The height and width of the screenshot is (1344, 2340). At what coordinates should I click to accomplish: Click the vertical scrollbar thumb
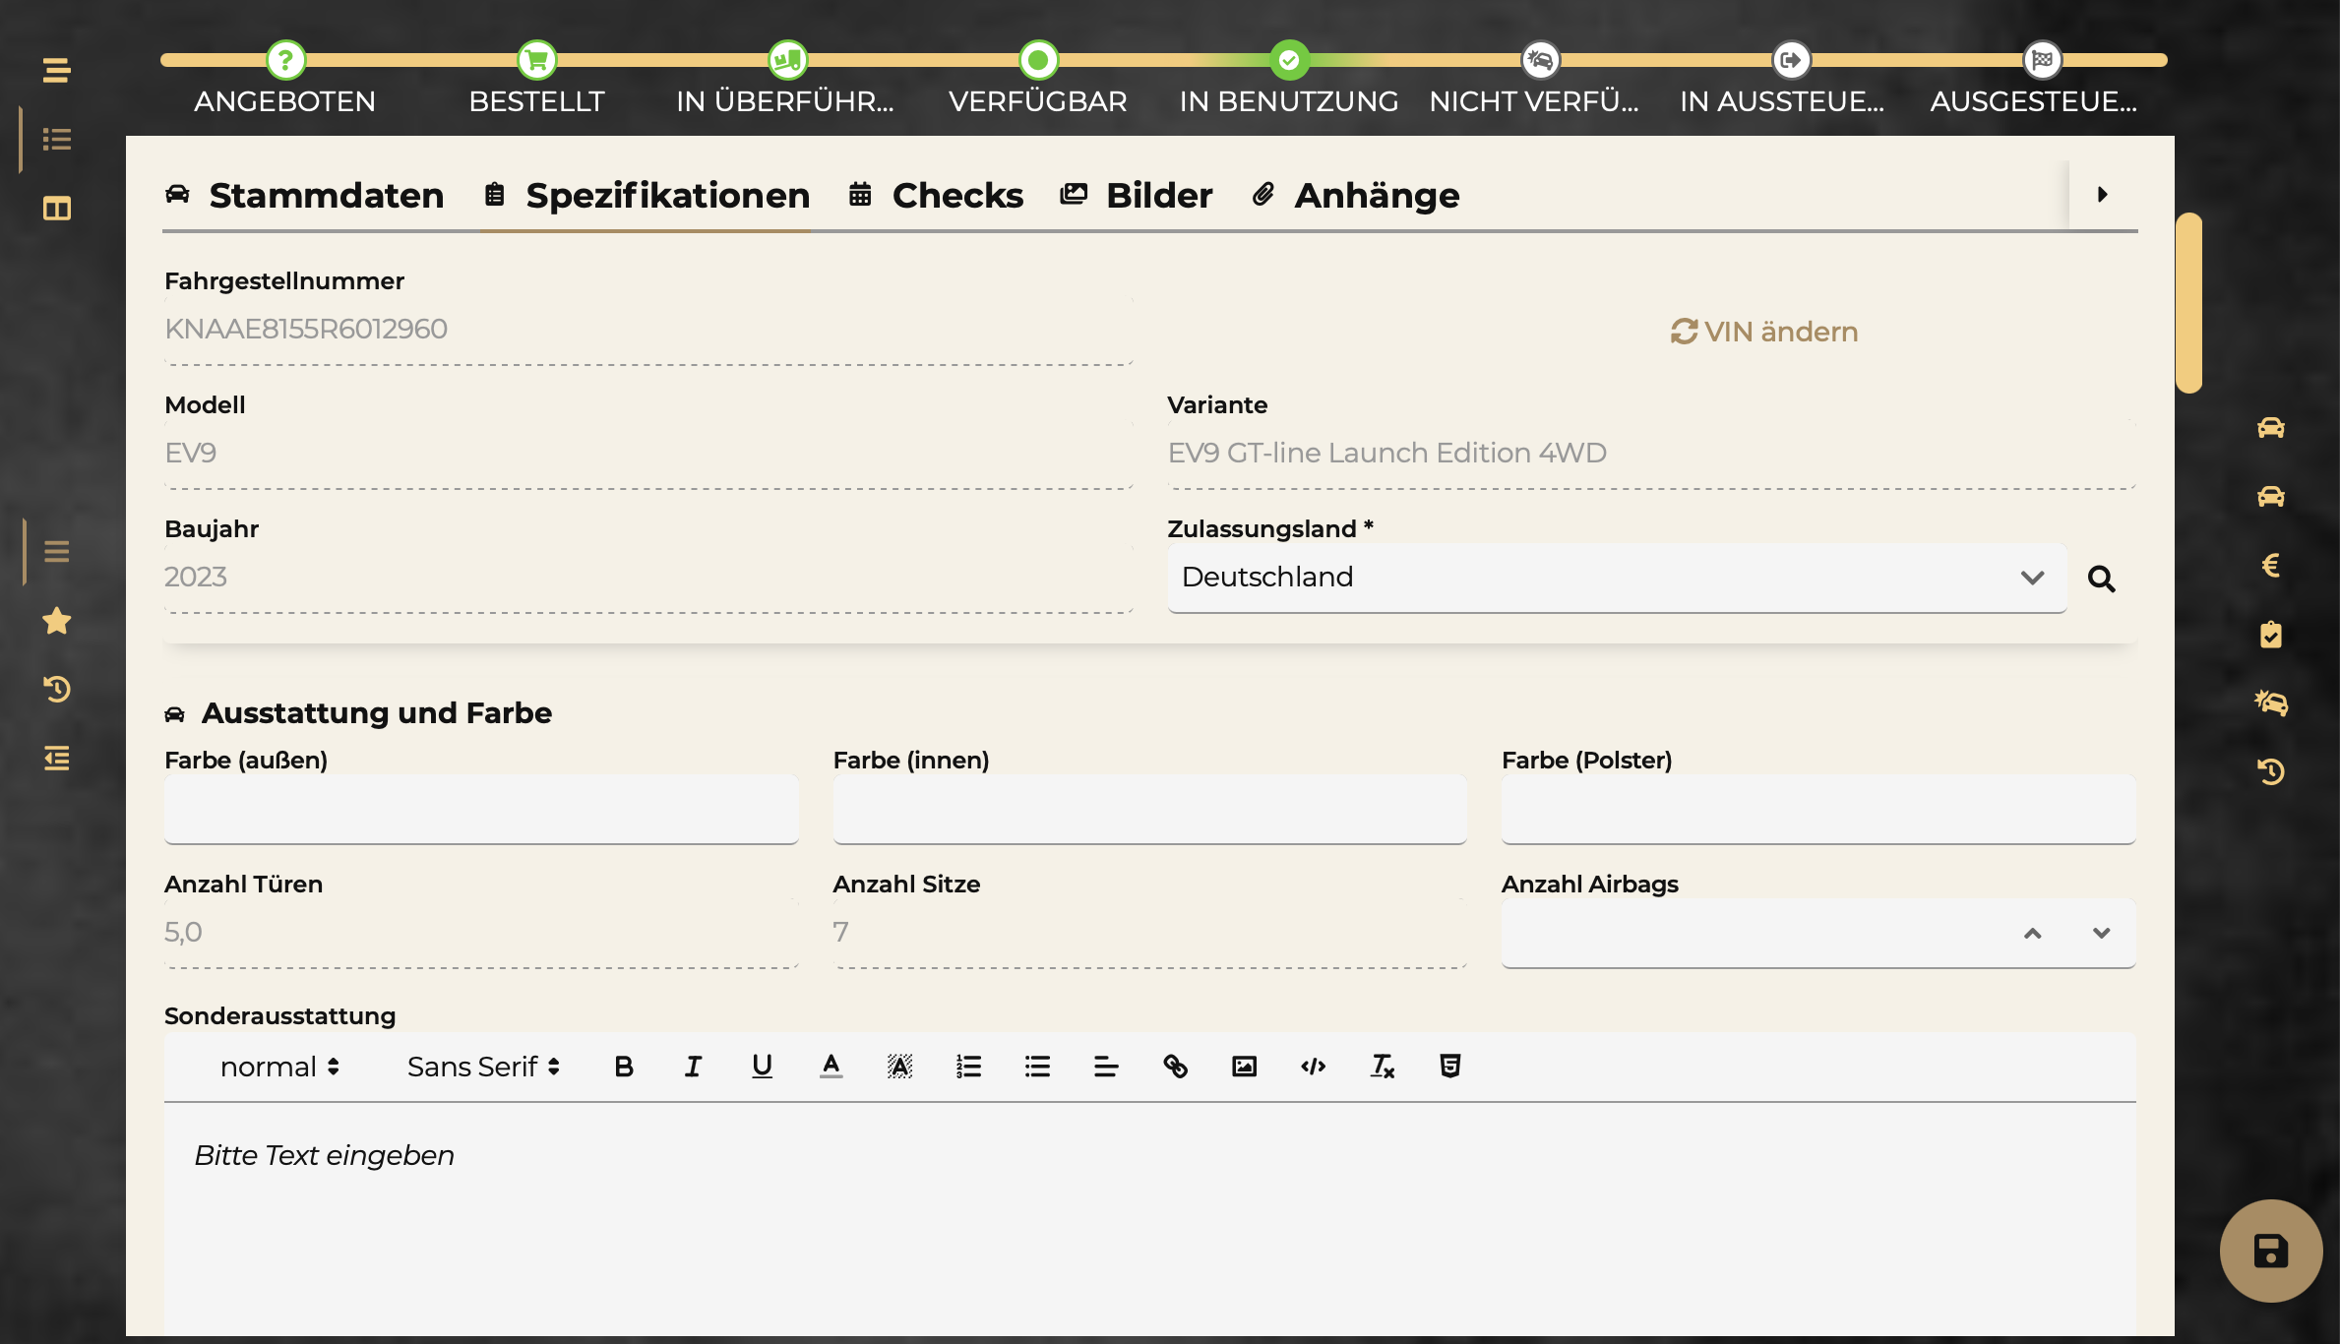(2188, 302)
